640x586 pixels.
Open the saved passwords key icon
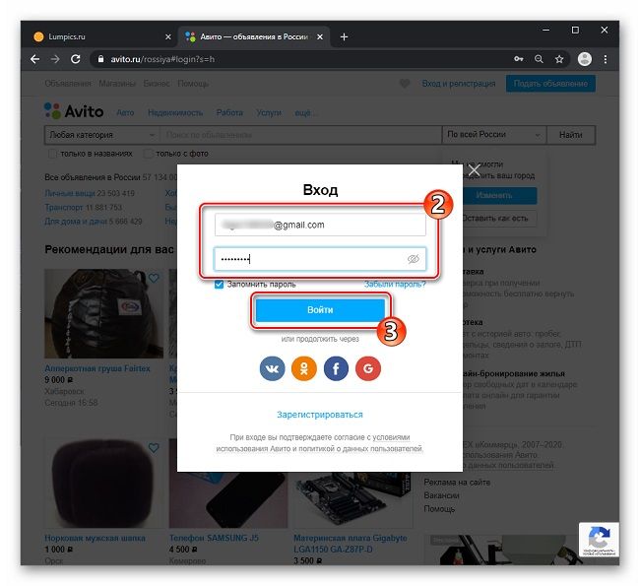[x=518, y=59]
